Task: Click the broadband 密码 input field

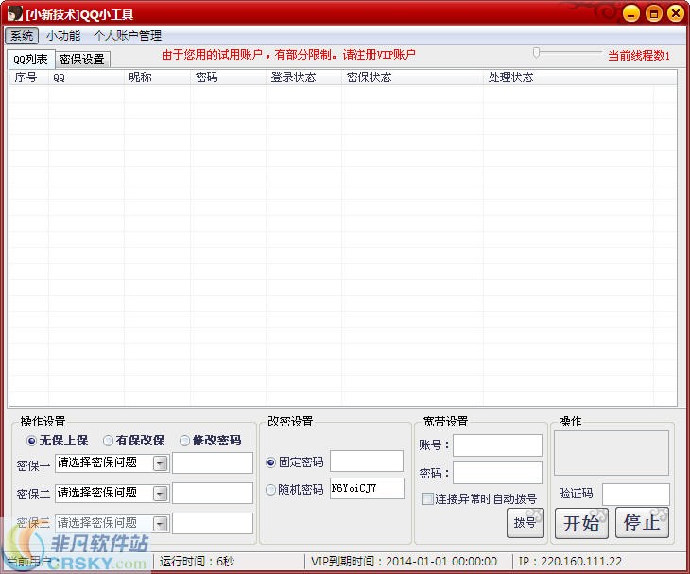Action: tap(498, 473)
